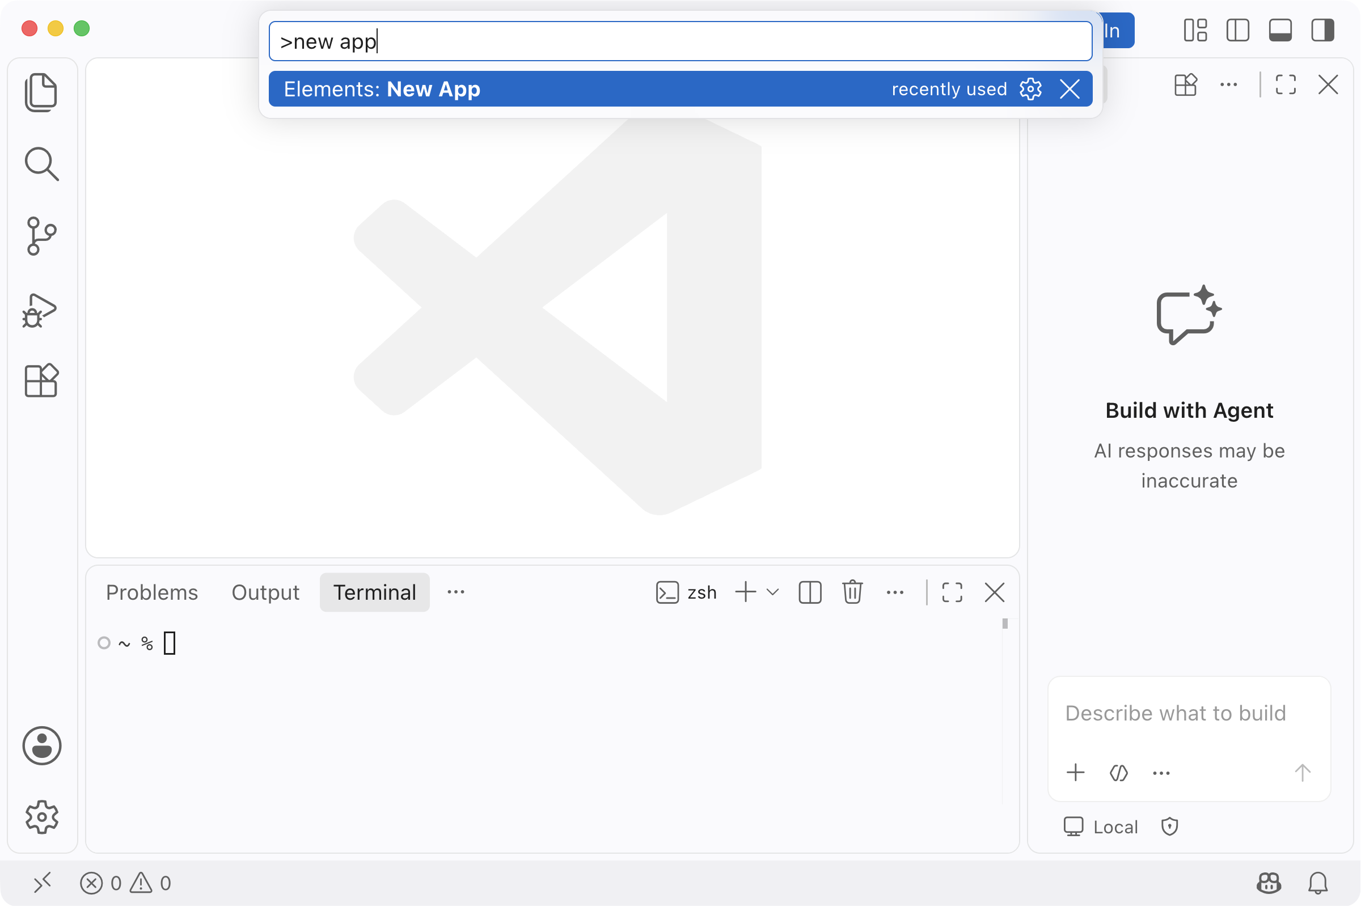Switch to the Output tab
1361x907 pixels.
[x=265, y=592]
